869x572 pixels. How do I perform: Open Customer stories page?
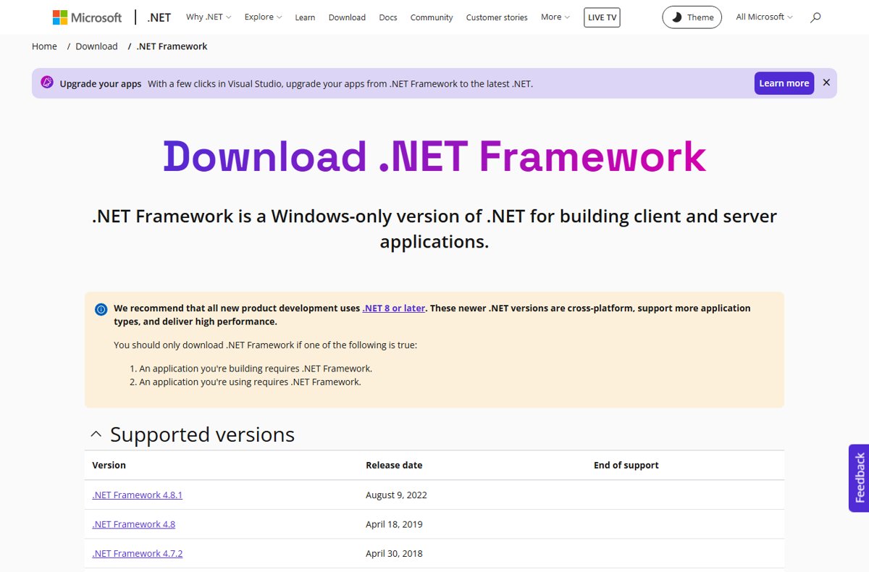[497, 17]
